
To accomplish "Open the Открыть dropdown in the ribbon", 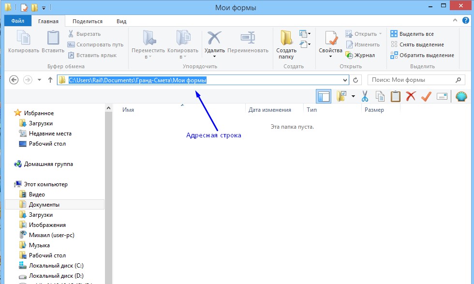I will (380, 34).
